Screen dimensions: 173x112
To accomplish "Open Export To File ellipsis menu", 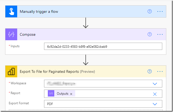I will [160, 71].
